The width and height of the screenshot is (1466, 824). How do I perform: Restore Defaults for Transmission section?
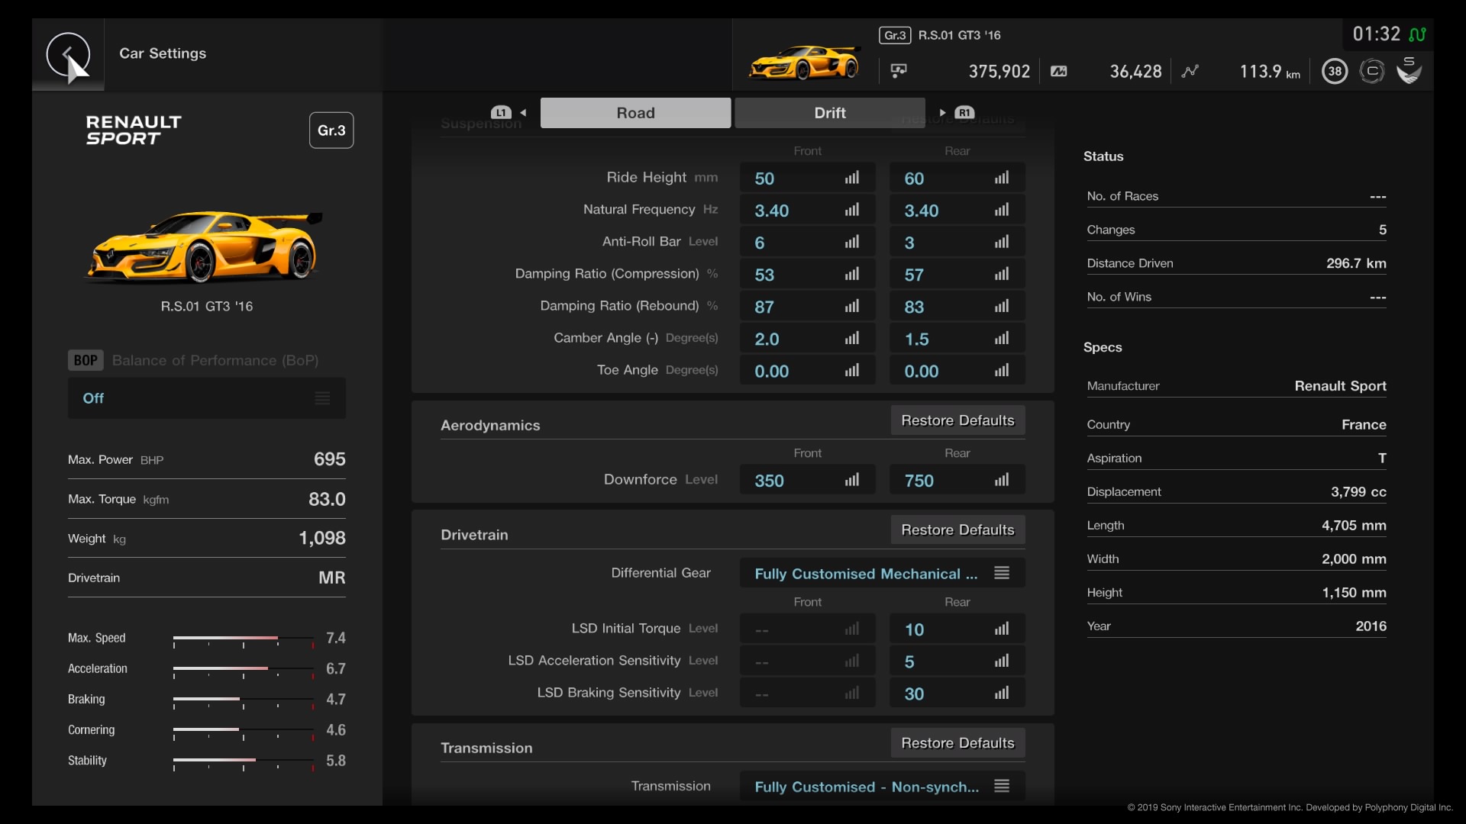pos(957,743)
